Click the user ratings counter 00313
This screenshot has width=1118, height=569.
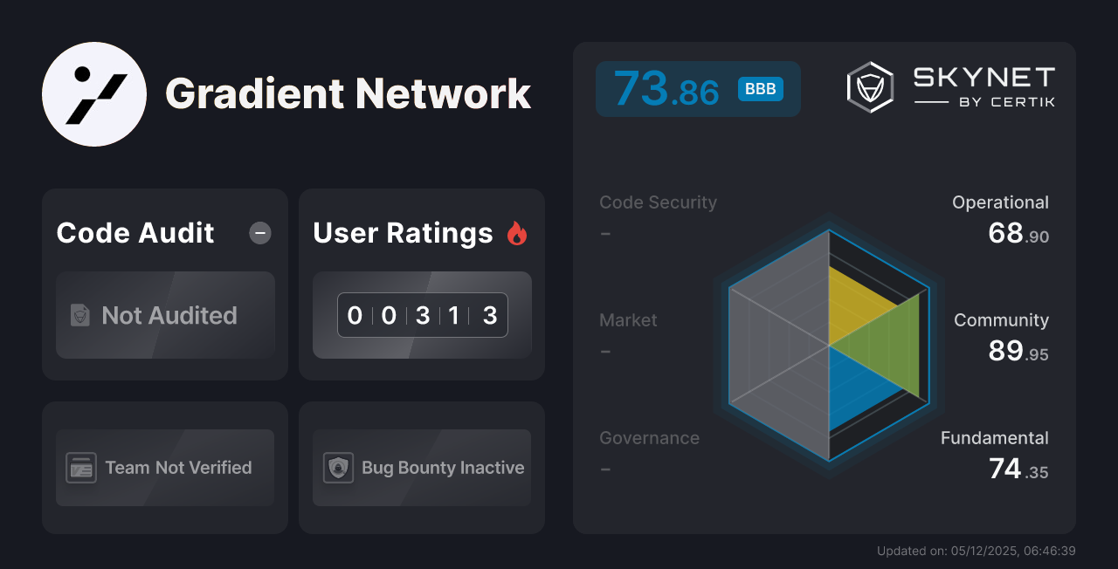click(422, 315)
